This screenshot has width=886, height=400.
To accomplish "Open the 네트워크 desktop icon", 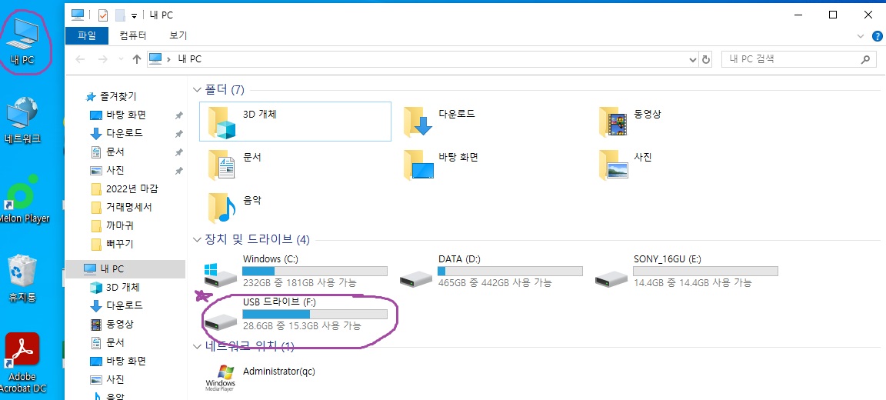I will click(22, 120).
